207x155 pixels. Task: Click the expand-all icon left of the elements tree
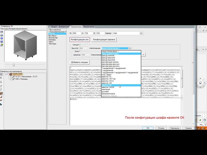[1, 75]
